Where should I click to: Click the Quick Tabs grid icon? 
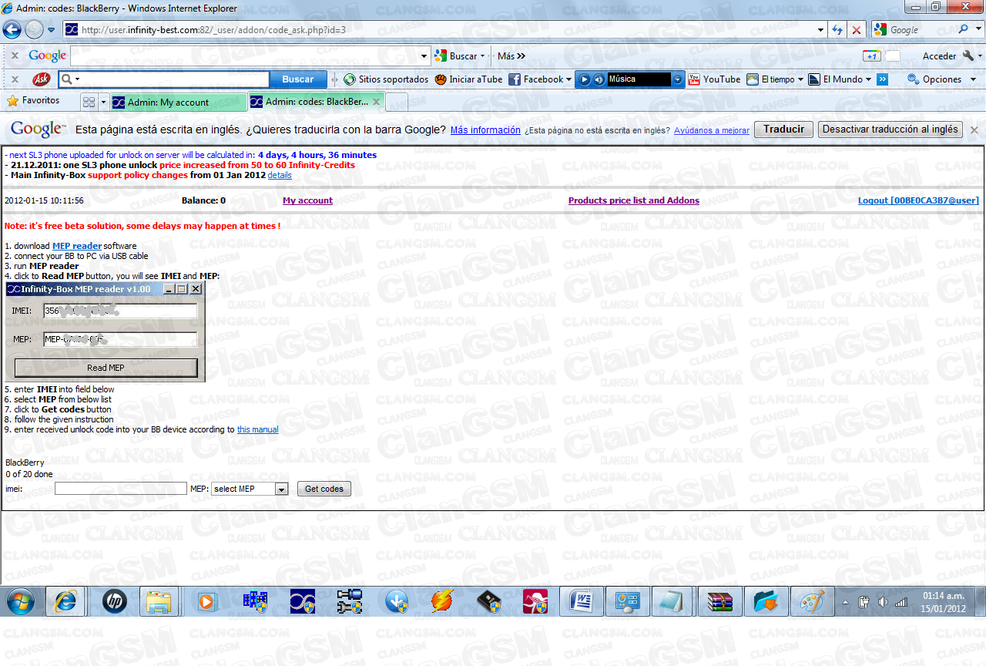[x=89, y=102]
